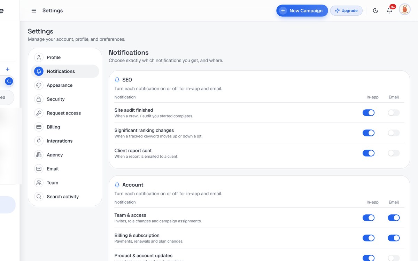Open Team settings
The width and height of the screenshot is (418, 261).
65,183
